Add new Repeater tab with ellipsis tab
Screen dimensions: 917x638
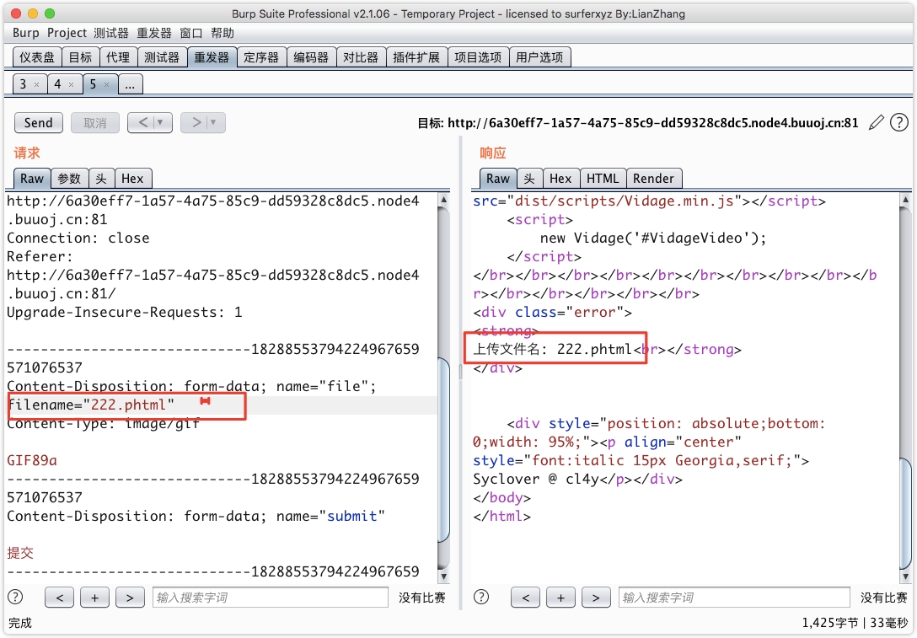[x=131, y=84]
